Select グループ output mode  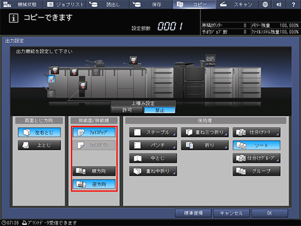(257, 171)
